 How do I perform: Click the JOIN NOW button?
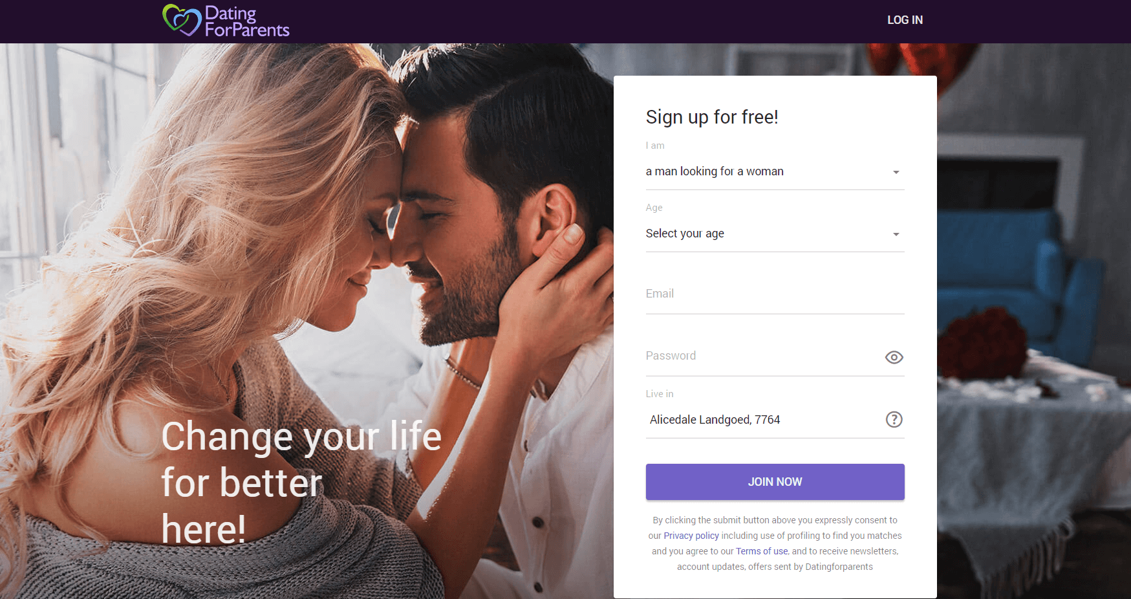pyautogui.click(x=775, y=482)
